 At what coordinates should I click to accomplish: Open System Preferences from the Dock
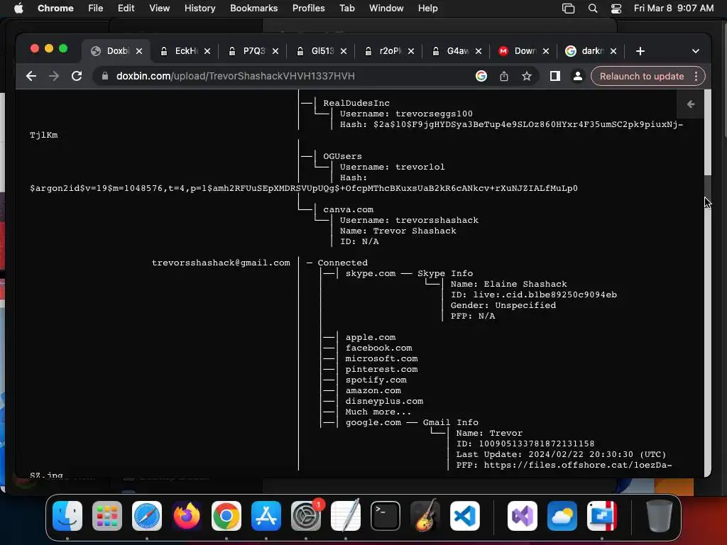coord(306,515)
